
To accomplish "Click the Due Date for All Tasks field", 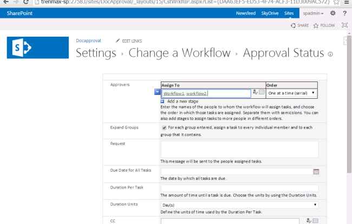I will pos(237,172).
